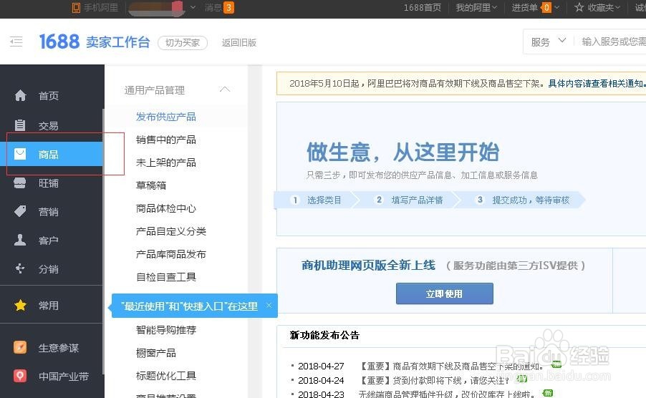Open the 1688首页 link

(x=423, y=7)
